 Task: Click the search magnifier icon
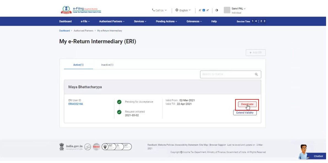(256, 74)
